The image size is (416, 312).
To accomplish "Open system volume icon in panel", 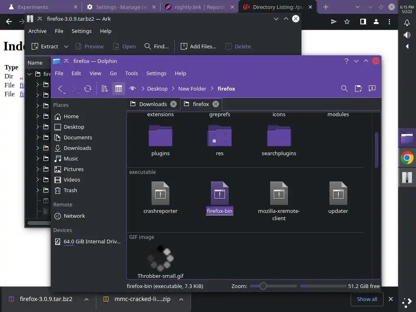I will [x=407, y=35].
